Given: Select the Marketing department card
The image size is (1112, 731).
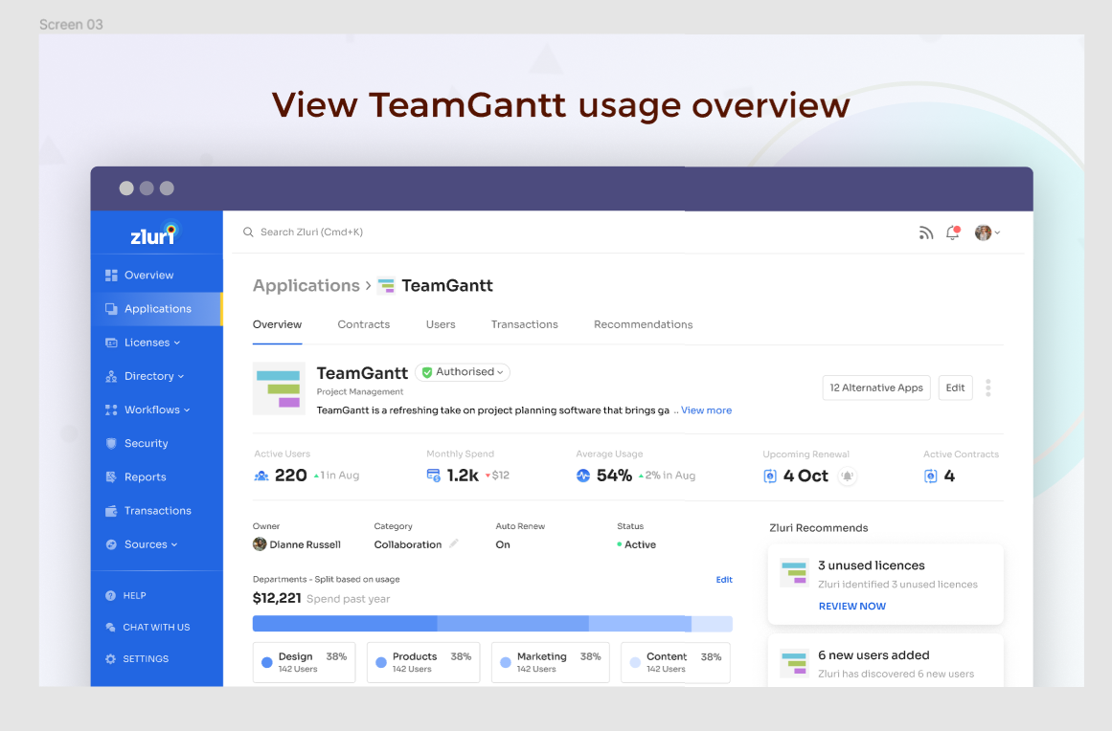Looking at the screenshot, I should pos(551,662).
